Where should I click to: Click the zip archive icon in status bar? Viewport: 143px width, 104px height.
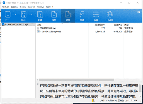click(x=93, y=101)
